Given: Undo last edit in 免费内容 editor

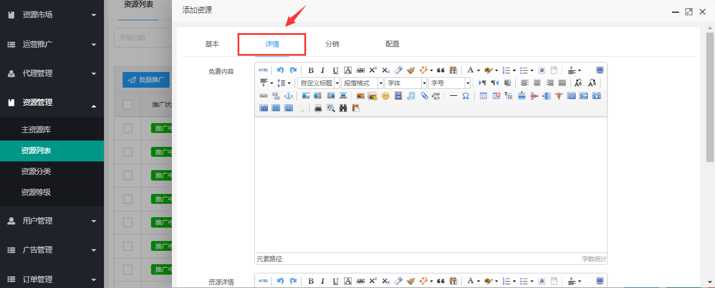Looking at the screenshot, I should point(281,70).
